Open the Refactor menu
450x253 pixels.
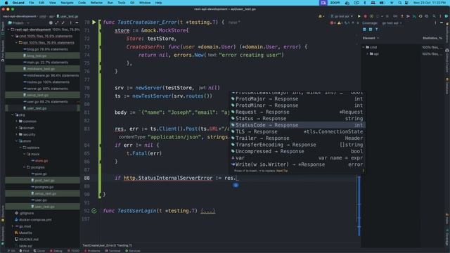click(x=96, y=3)
